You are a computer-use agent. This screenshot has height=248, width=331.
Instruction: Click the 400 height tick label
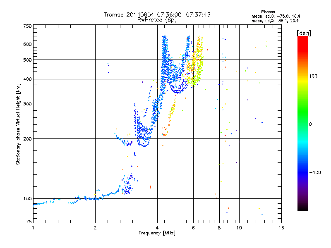pos(28,79)
